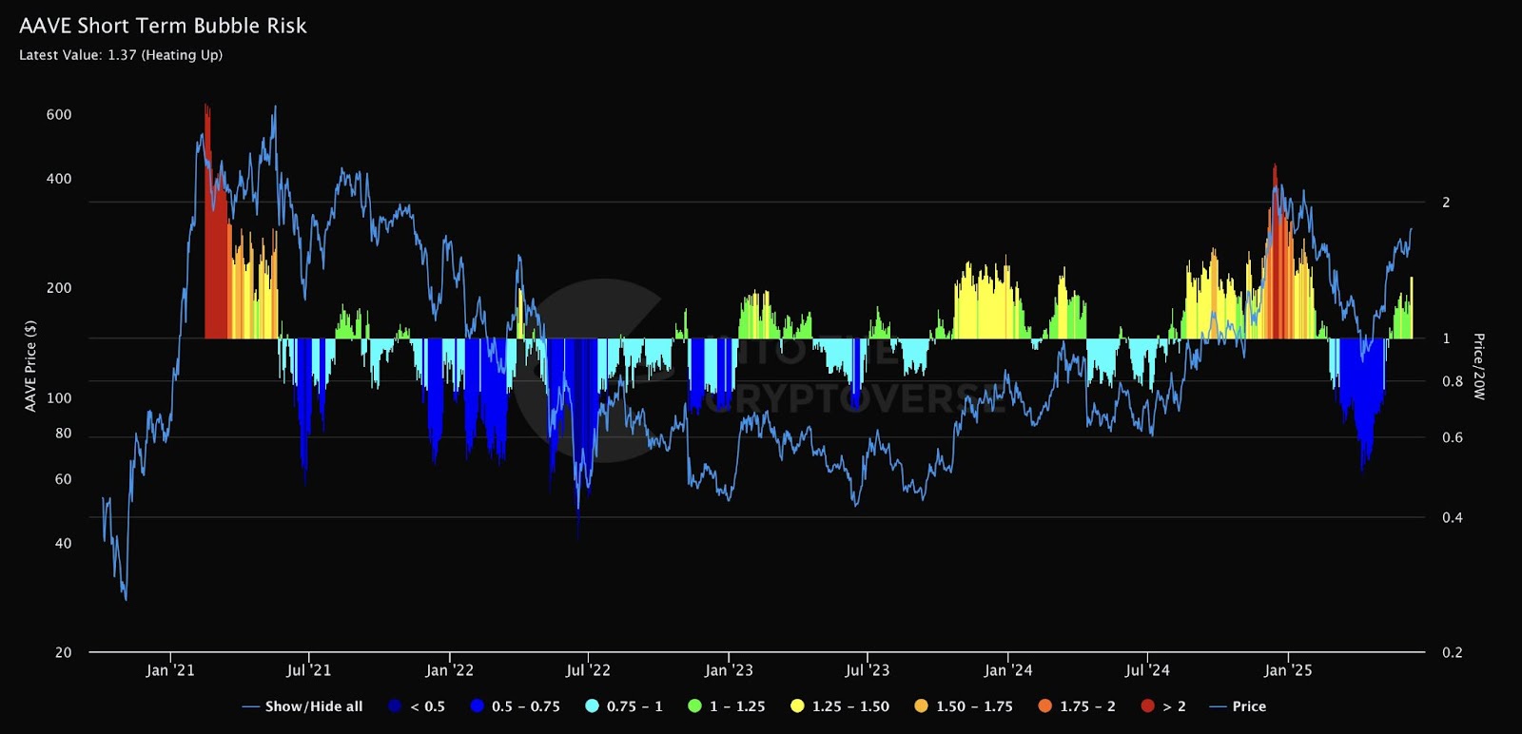Viewport: 1522px width, 734px height.
Task: Click the dark blue '< 0.5' legend dot
Action: [395, 706]
